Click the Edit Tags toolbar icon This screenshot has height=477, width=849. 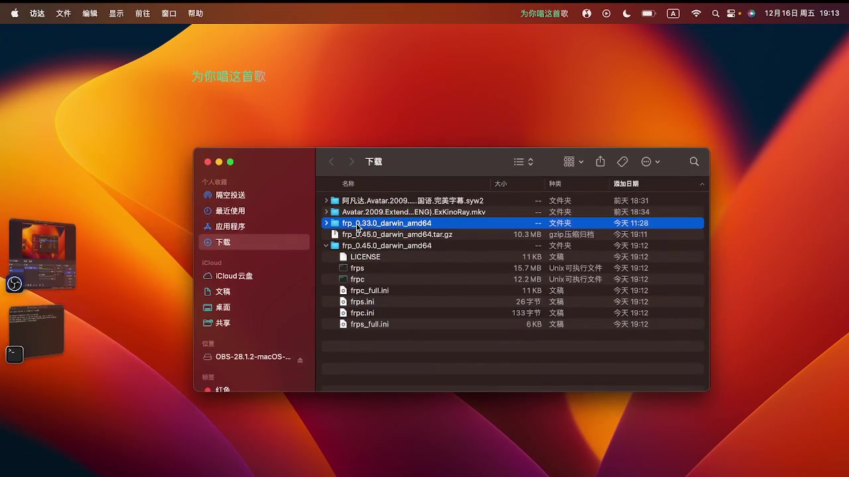[x=622, y=162]
